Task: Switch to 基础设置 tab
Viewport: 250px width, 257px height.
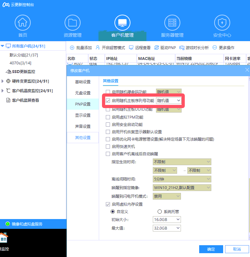Action: (83, 82)
